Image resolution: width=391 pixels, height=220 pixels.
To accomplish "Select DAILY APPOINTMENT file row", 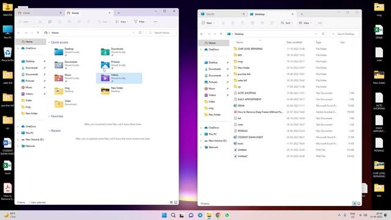I will pos(294,99).
